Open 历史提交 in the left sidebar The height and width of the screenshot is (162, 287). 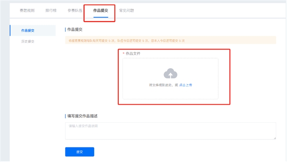[28, 41]
